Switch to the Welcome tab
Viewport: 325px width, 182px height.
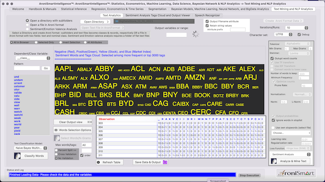tap(18, 9)
